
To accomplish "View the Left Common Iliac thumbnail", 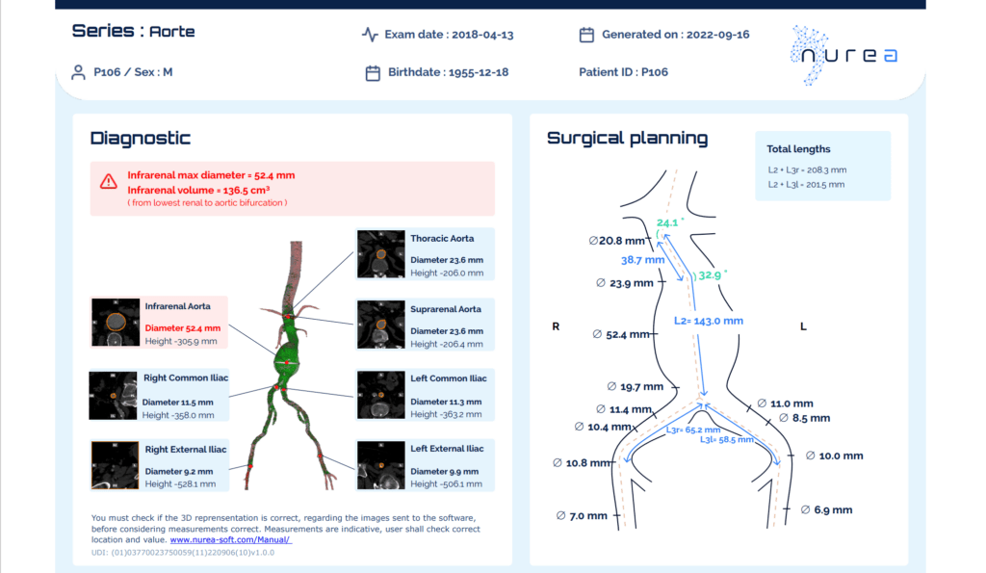I will tap(379, 394).
